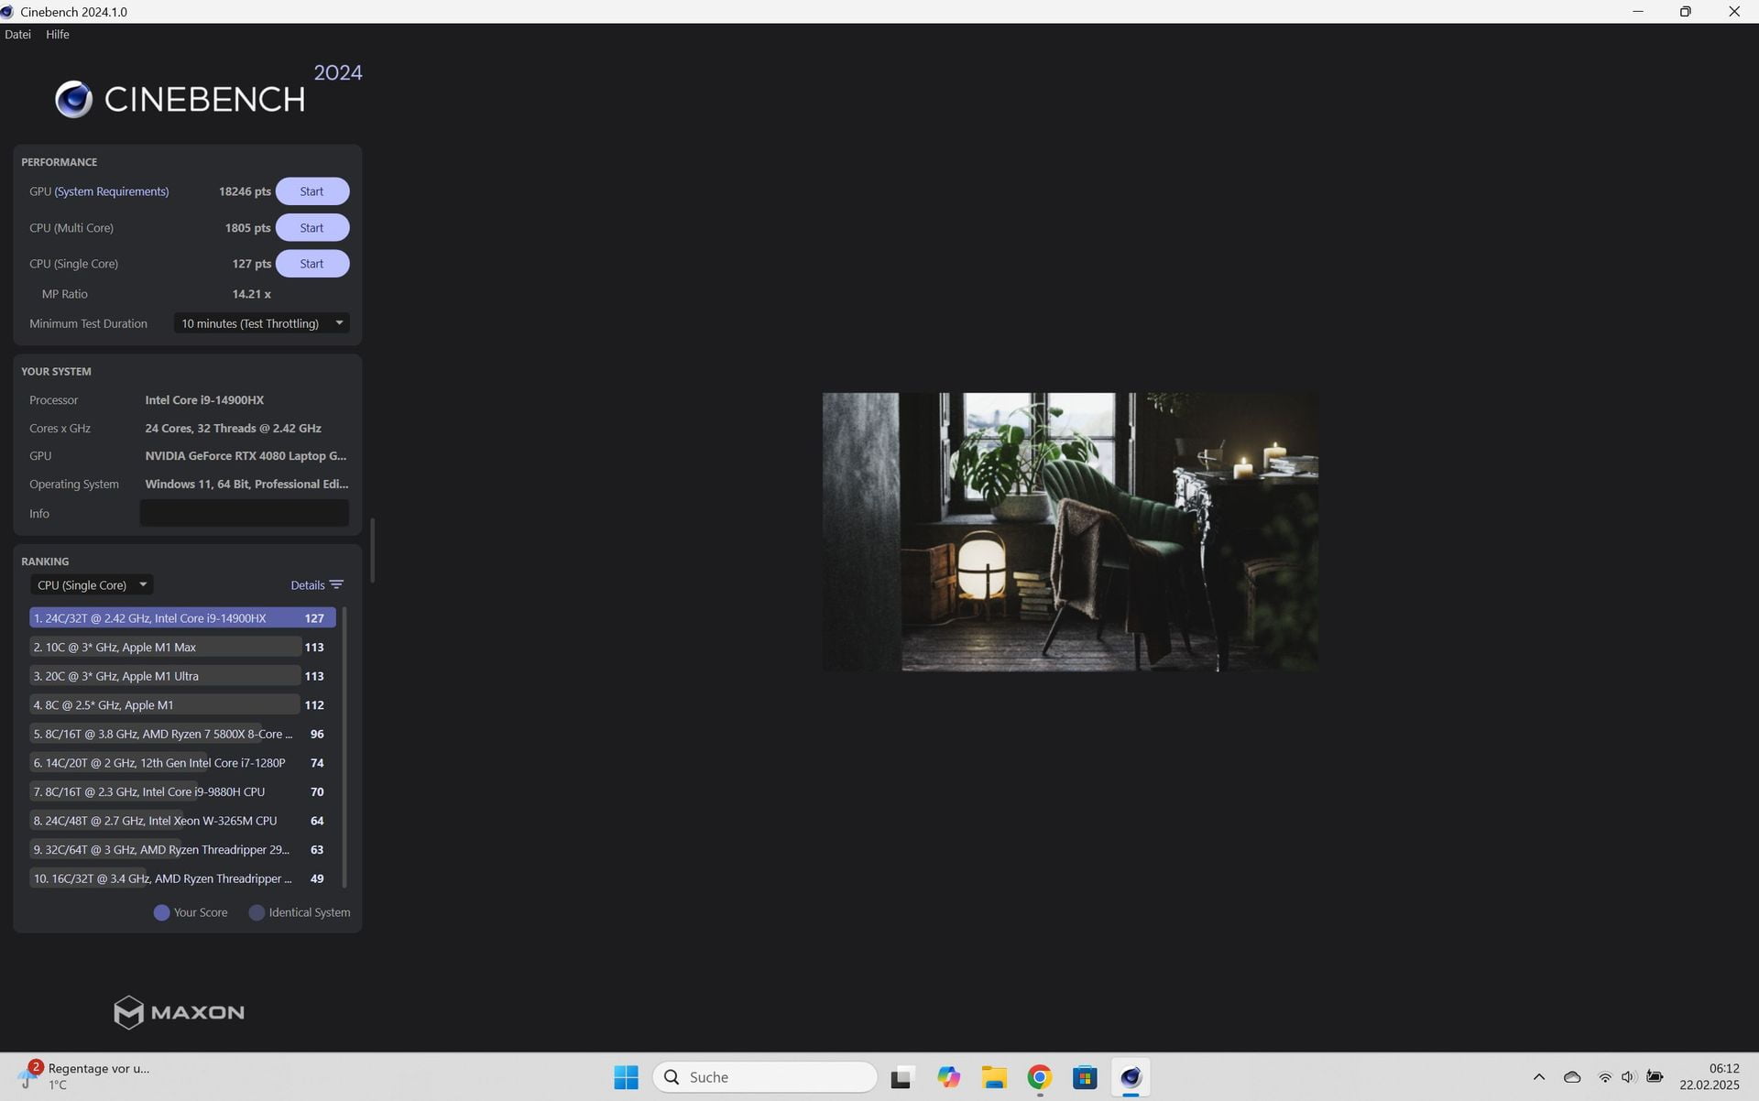
Task: Select ranking entry AMD Ryzen 7 5800X
Action: tap(182, 734)
